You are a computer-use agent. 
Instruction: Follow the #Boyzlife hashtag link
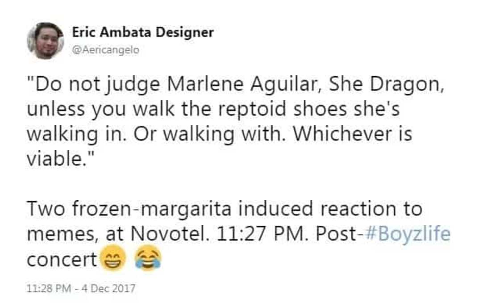[x=408, y=233]
